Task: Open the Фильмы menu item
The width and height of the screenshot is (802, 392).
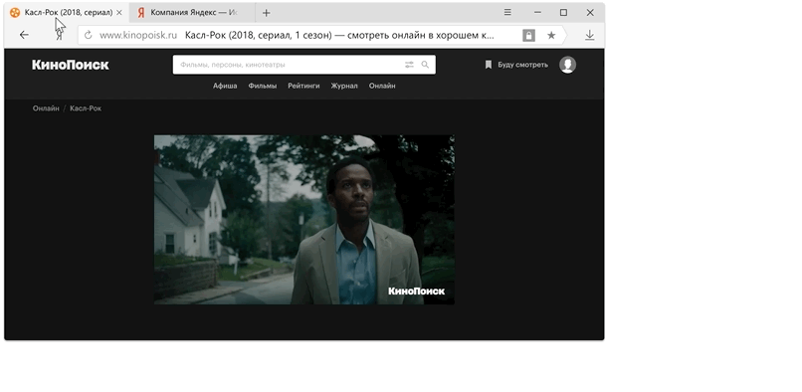Action: point(263,86)
